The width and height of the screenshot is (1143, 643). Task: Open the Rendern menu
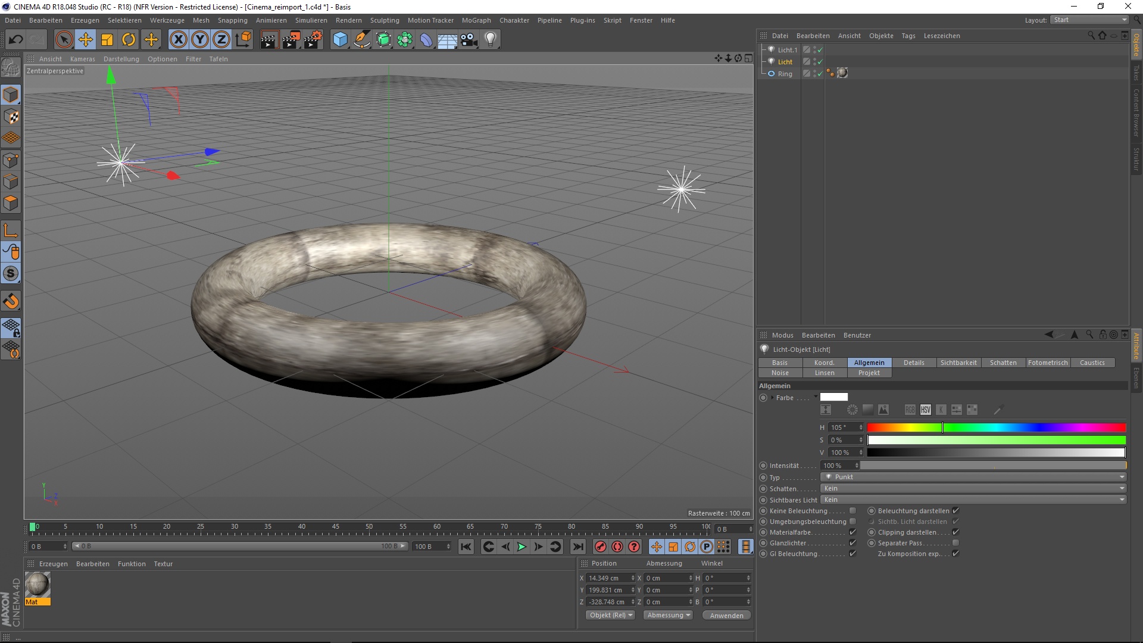tap(348, 20)
